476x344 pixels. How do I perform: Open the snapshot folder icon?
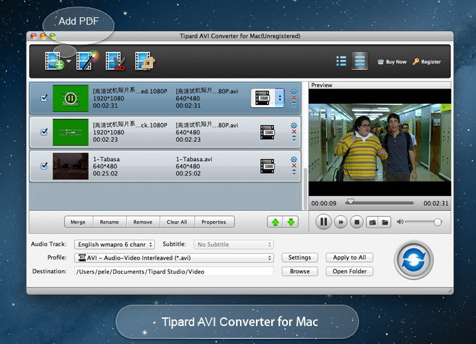point(384,222)
